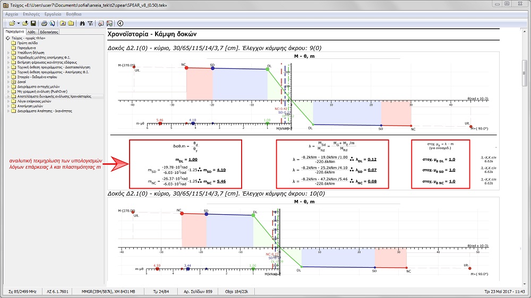The height and width of the screenshot is (298, 531).
Task: Open print preview magnifier icon
Action: (52, 23)
